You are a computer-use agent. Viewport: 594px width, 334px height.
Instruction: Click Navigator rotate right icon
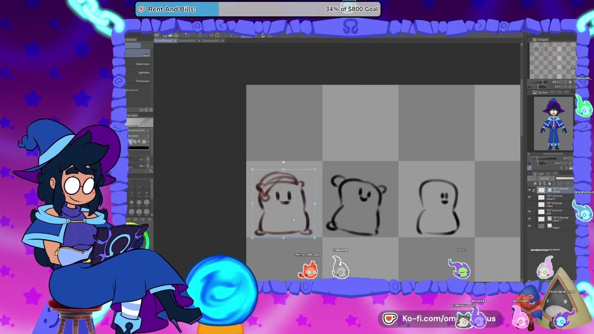[565, 87]
